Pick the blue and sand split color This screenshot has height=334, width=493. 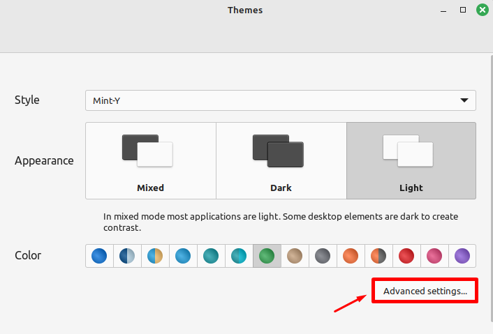click(155, 256)
